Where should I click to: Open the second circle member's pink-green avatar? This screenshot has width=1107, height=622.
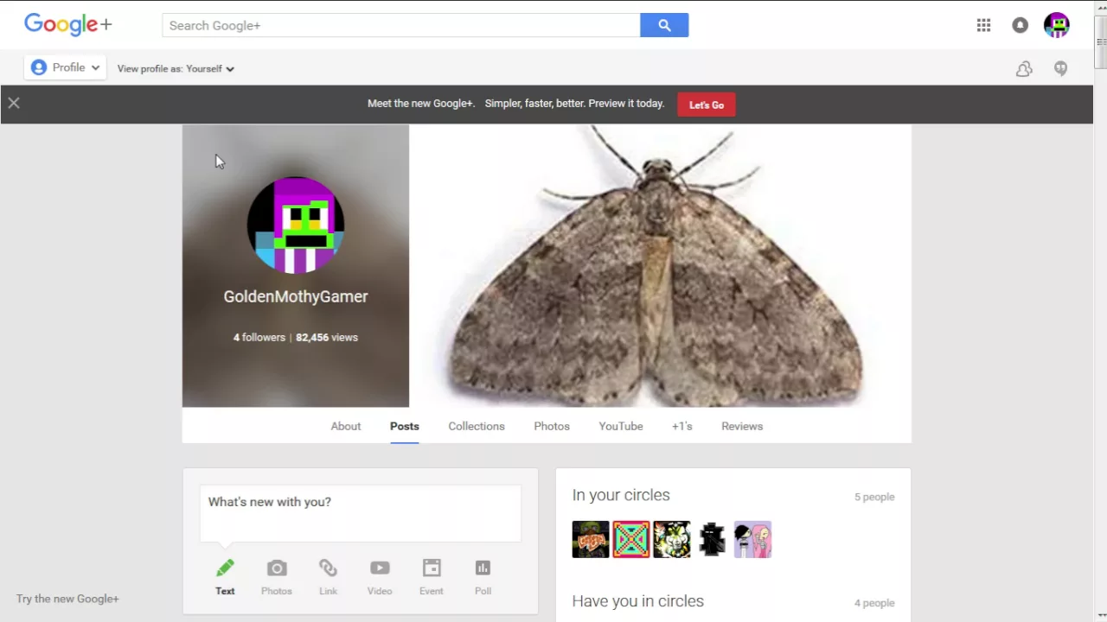(x=631, y=539)
